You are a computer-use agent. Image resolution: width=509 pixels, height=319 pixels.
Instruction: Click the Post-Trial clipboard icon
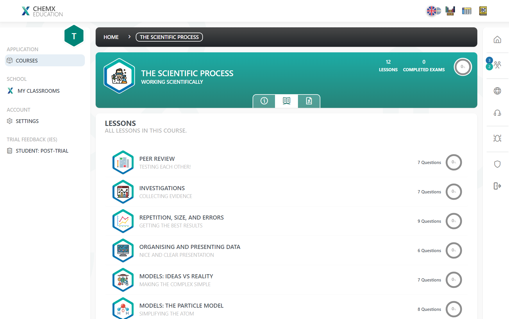[10, 151]
